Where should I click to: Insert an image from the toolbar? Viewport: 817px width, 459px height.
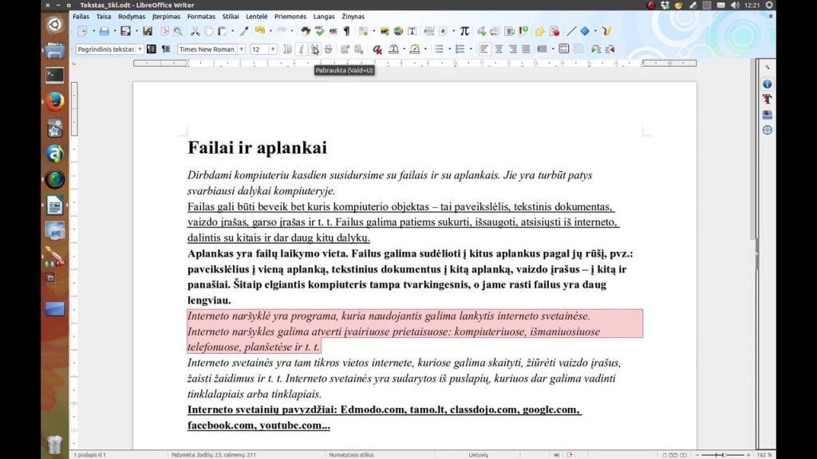[385, 32]
